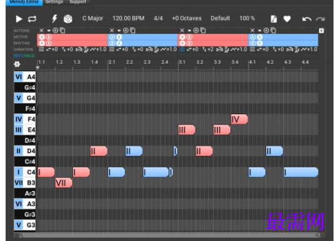Viewport: 336px width, 241px height.
Task: Click bar 1 variation list icon
Action: point(41,49)
